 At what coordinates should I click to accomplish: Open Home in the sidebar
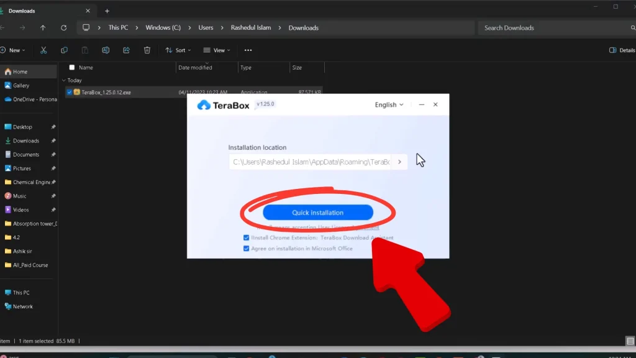click(x=29, y=72)
